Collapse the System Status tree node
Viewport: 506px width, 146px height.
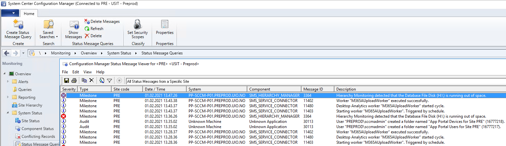point(8,113)
